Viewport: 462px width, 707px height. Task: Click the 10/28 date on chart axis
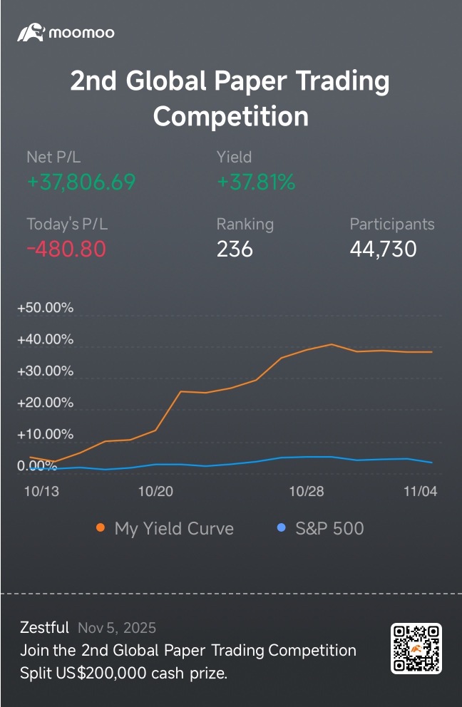[x=307, y=492]
